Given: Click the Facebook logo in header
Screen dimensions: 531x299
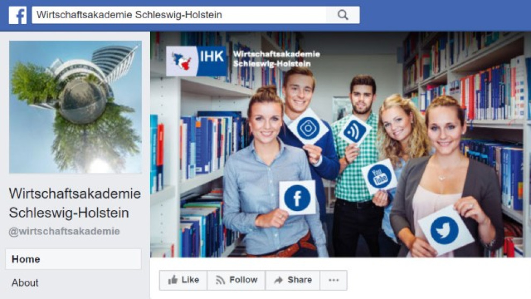Looking at the screenshot, I should [18, 15].
